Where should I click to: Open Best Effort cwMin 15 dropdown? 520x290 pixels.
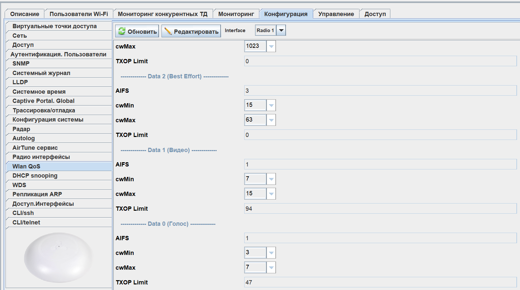pos(271,105)
